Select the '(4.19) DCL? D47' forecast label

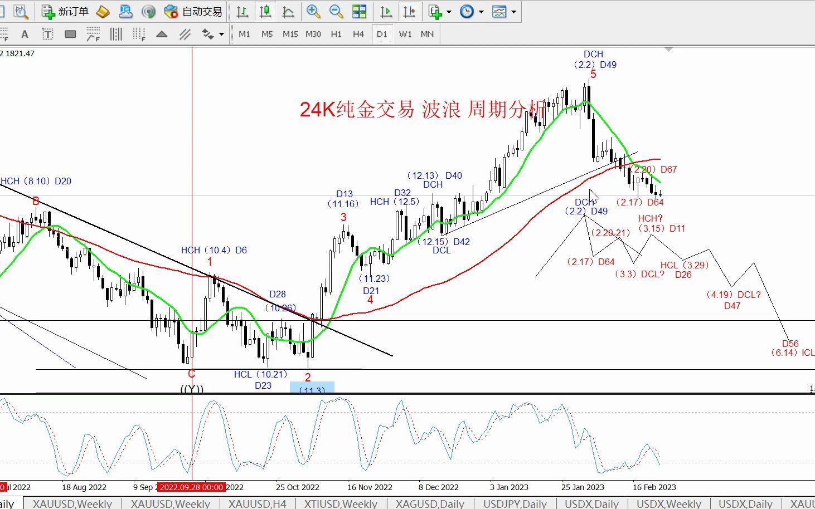coord(733,300)
